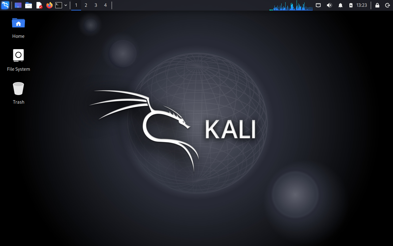The width and height of the screenshot is (393, 246).
Task: Click the volume speaker icon
Action: click(x=329, y=5)
